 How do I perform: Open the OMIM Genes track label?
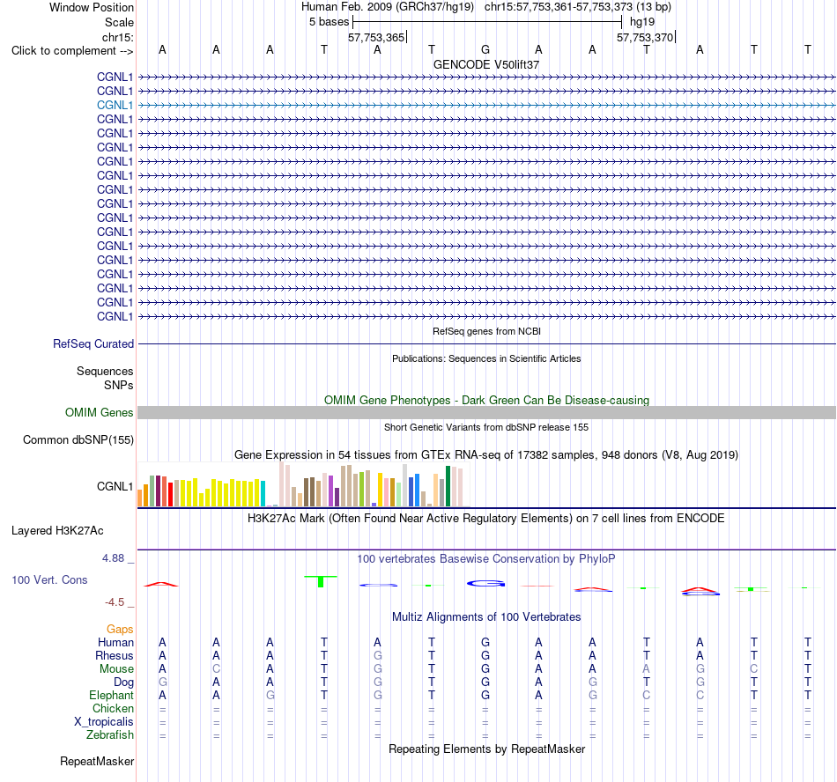point(99,413)
